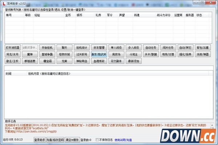
Task: Click the 打开浏览器 button
Action: 13,47
